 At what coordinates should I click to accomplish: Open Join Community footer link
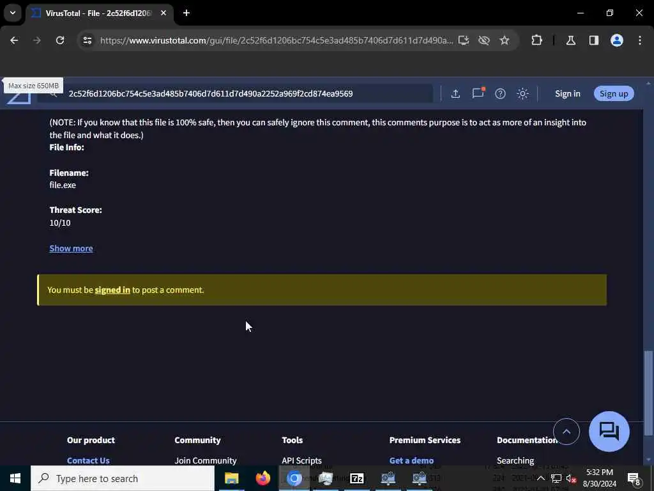tap(205, 460)
